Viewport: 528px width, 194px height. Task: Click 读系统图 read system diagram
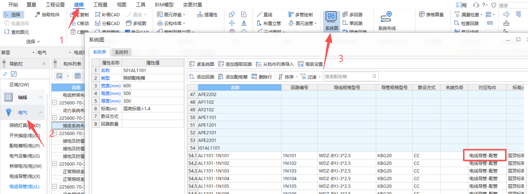click(202, 64)
